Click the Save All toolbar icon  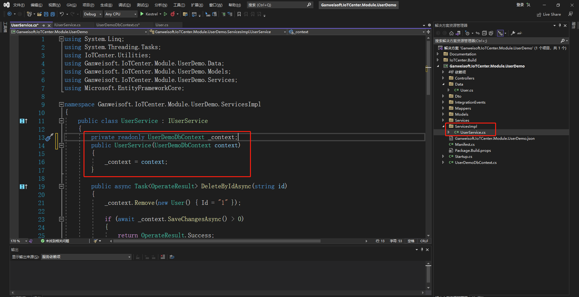click(53, 14)
